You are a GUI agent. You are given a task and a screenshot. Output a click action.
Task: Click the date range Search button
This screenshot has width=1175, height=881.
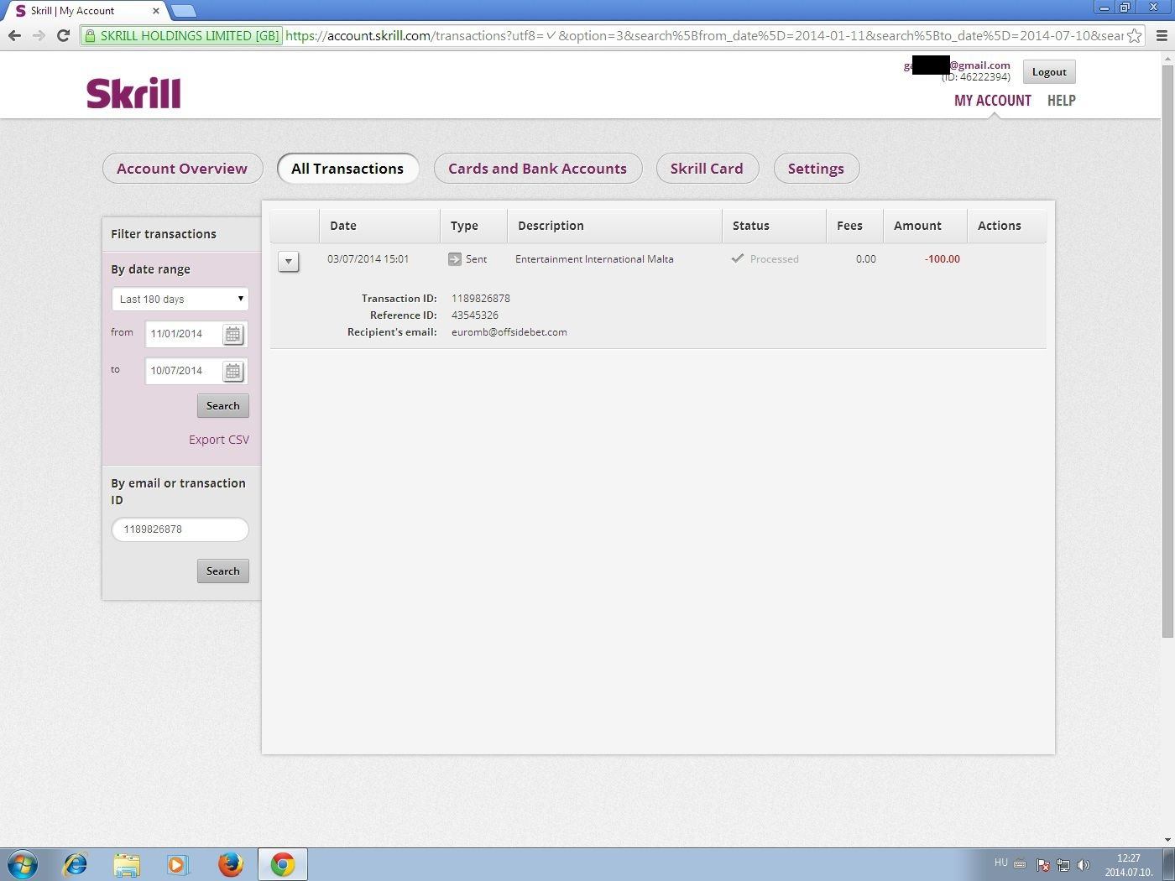pyautogui.click(x=222, y=406)
